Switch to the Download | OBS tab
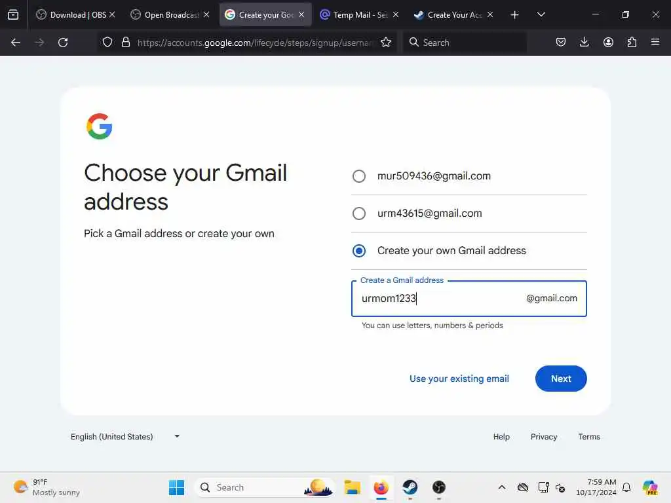Screen dimensions: 671x503 (76, 14)
